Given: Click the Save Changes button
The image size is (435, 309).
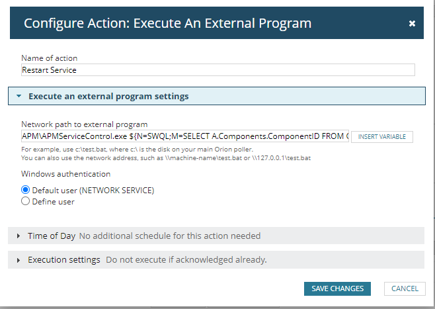Looking at the screenshot, I should [337, 288].
